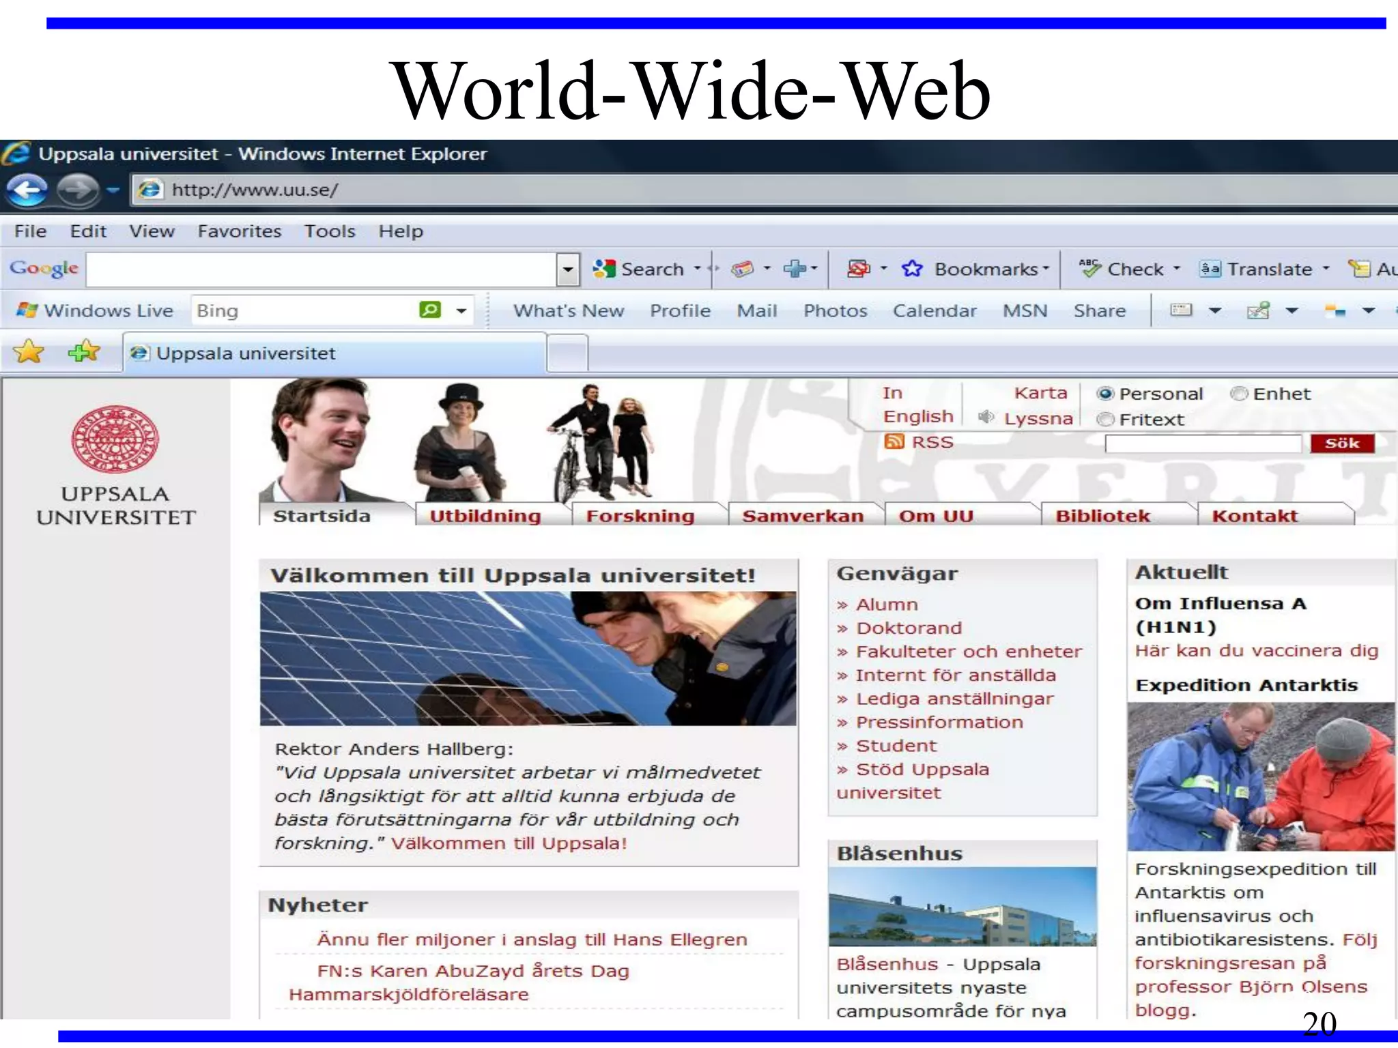Open Profile in Windows Live toolbar
This screenshot has height=1048, width=1398.
click(x=680, y=310)
